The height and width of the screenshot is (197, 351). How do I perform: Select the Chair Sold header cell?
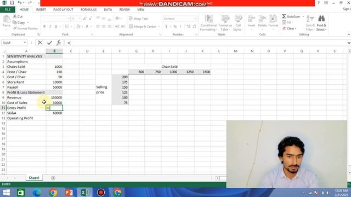tap(169, 67)
